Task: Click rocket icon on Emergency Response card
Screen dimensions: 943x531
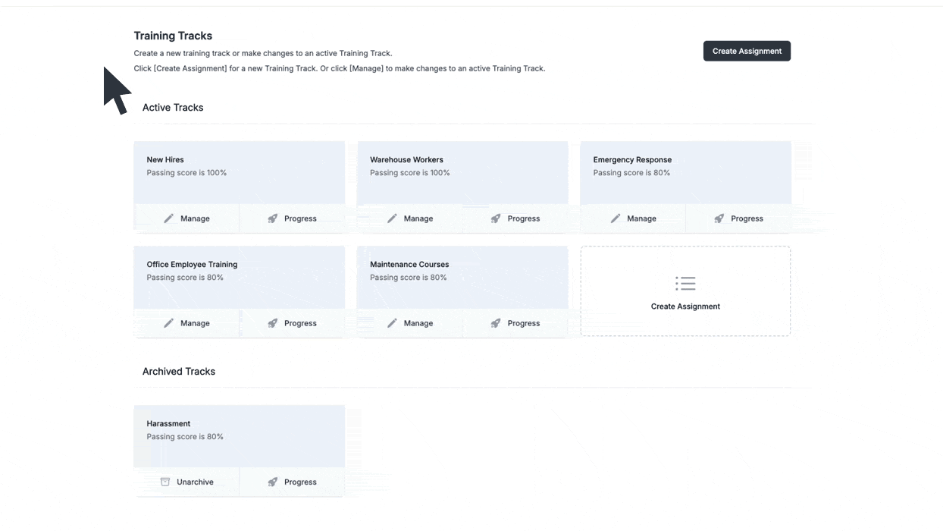Action: (719, 218)
